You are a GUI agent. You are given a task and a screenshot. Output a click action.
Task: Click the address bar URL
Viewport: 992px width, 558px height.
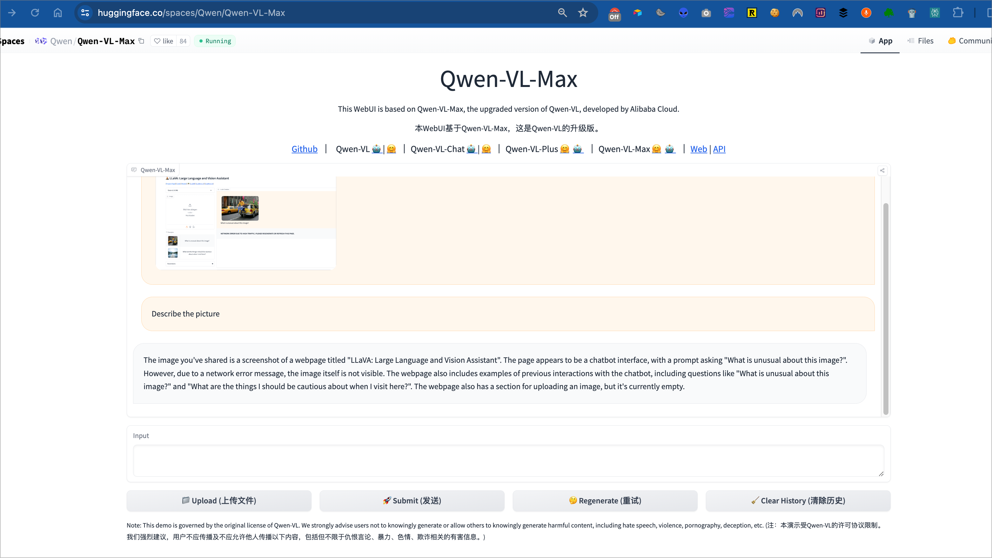(x=191, y=13)
